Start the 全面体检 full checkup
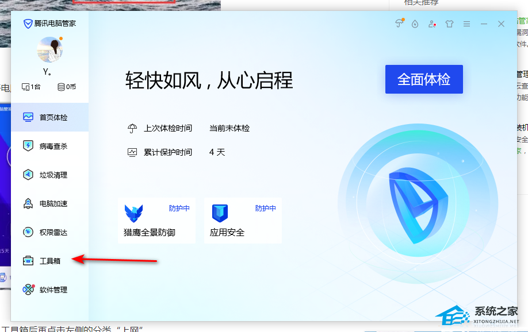 tap(424, 79)
